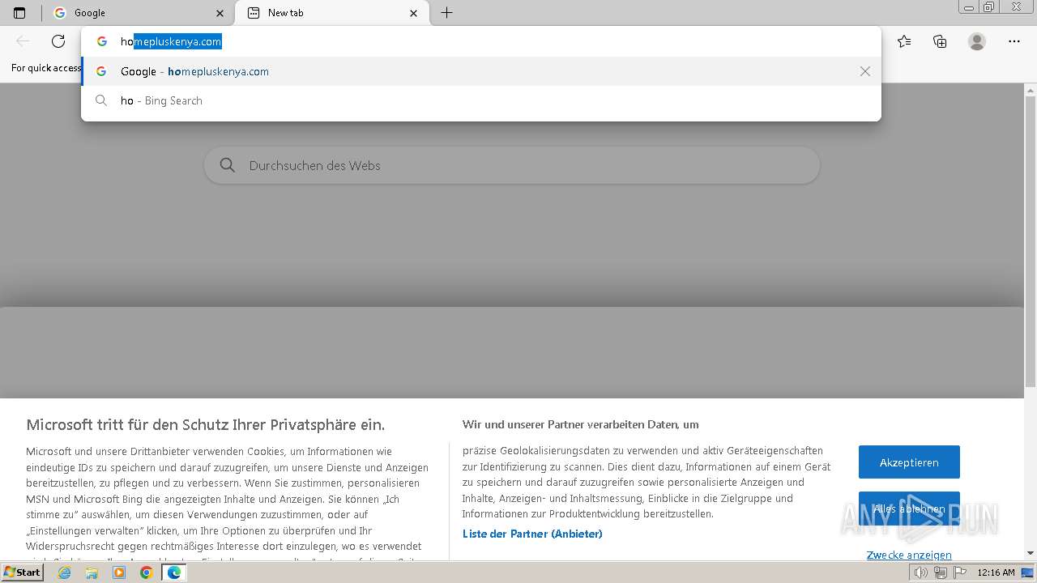Click the Alles ablehnen button

(x=909, y=509)
